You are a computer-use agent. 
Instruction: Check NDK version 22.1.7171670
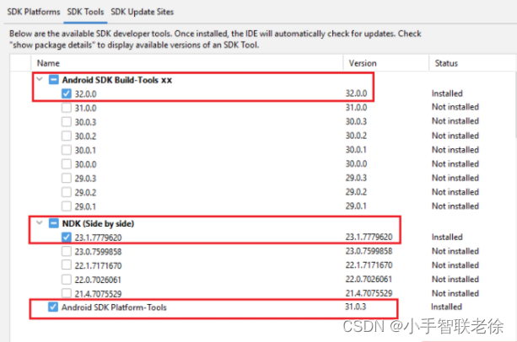pos(67,265)
